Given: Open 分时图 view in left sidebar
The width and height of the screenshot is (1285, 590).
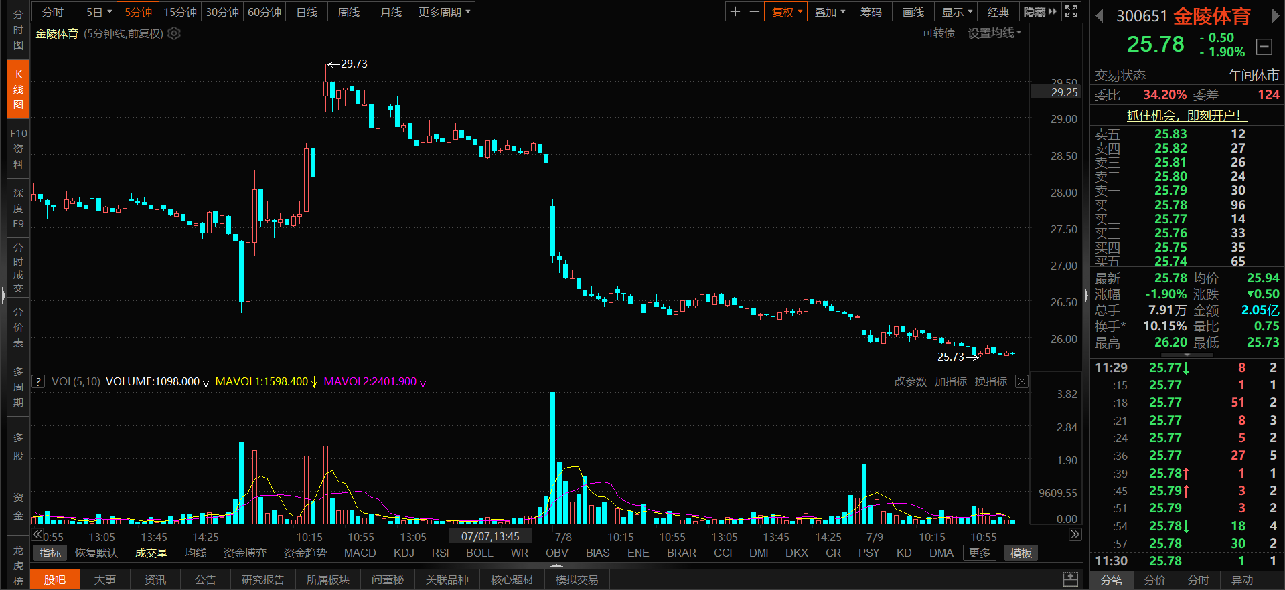Looking at the screenshot, I should 18,29.
